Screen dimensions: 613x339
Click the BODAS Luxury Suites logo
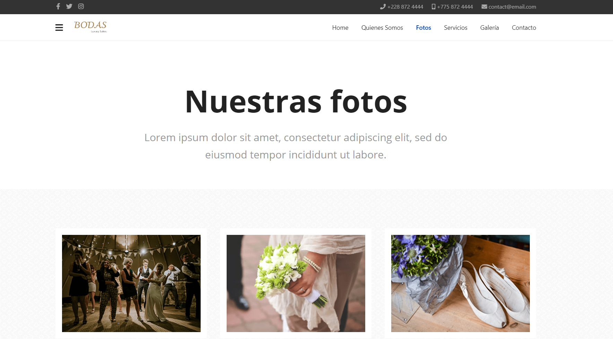click(x=90, y=27)
